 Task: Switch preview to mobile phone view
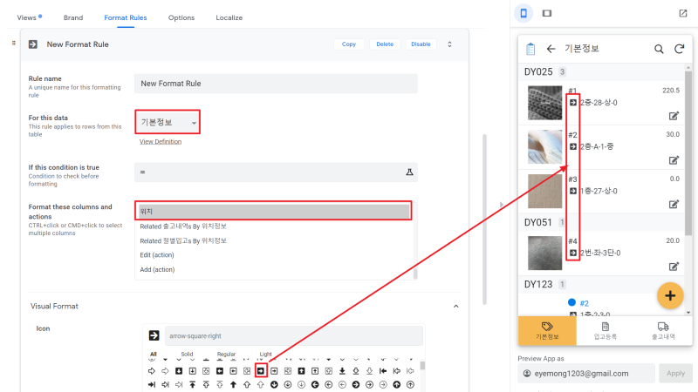coord(523,13)
